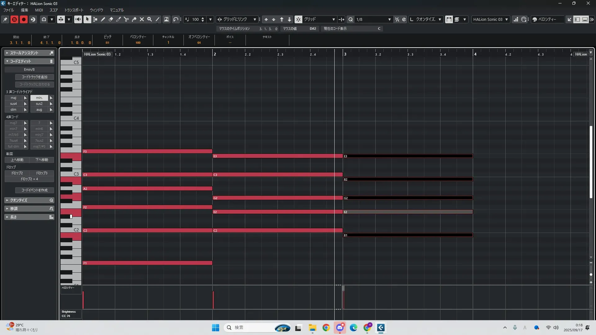
Task: Toggle Solo Editor button
Action: pyautogui.click(x=14, y=19)
